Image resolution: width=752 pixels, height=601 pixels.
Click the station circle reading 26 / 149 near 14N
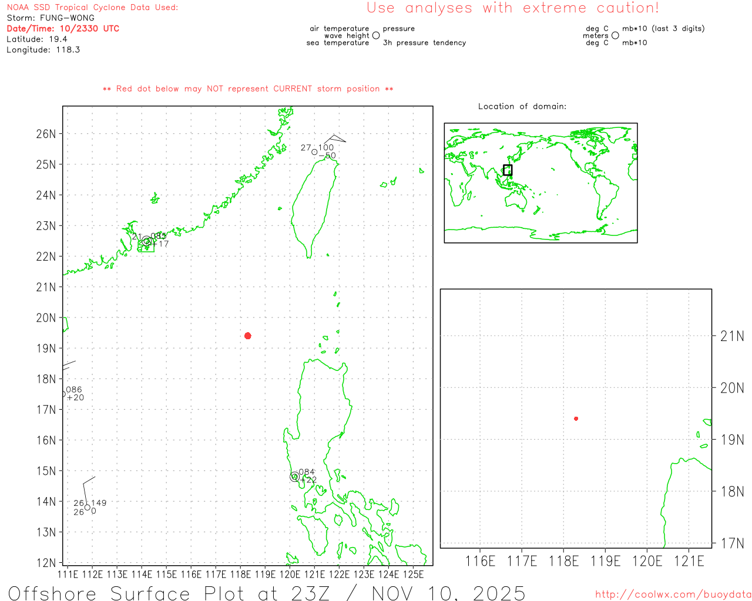click(87, 508)
